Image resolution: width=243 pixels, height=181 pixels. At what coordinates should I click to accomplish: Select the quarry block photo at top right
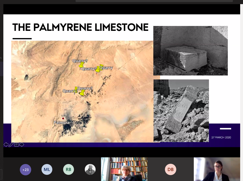(190, 51)
